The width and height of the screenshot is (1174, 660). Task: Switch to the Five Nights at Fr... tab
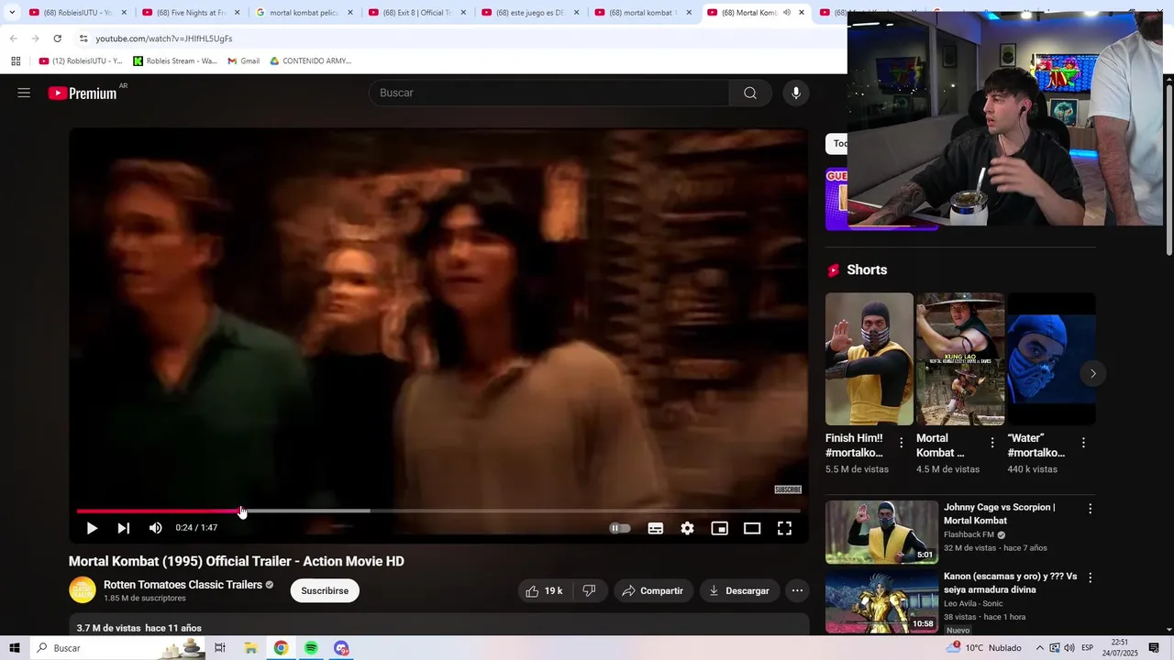[191, 13]
